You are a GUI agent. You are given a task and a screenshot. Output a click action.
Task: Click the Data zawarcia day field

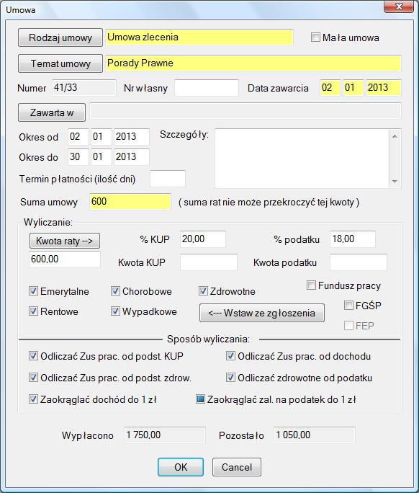coord(330,88)
